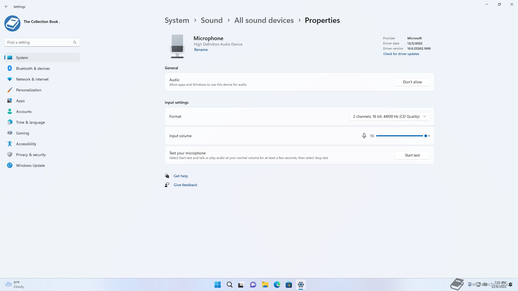Click the Input volume slider track
Viewport: 518px width, 291px height.
point(399,136)
